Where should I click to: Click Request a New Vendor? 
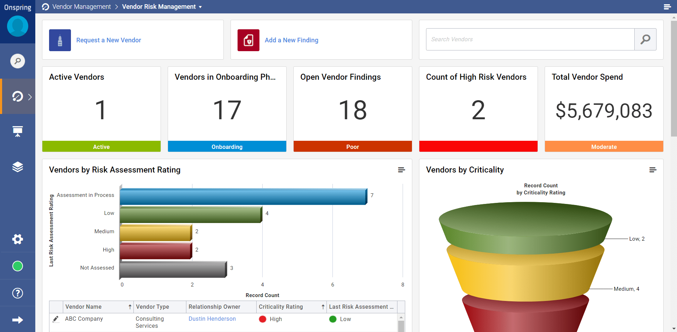click(x=108, y=40)
